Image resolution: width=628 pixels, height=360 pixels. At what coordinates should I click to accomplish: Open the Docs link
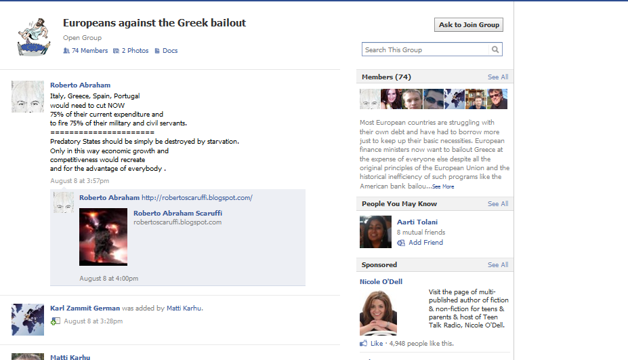(170, 51)
